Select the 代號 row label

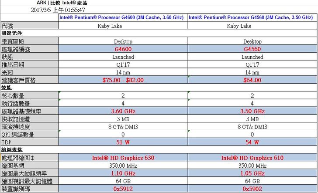tap(30, 26)
